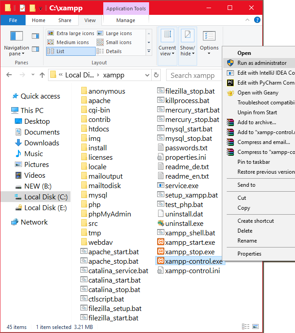Click the Options icon

[209, 36]
